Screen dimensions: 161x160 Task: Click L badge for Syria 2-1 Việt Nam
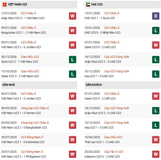point(72,59)
